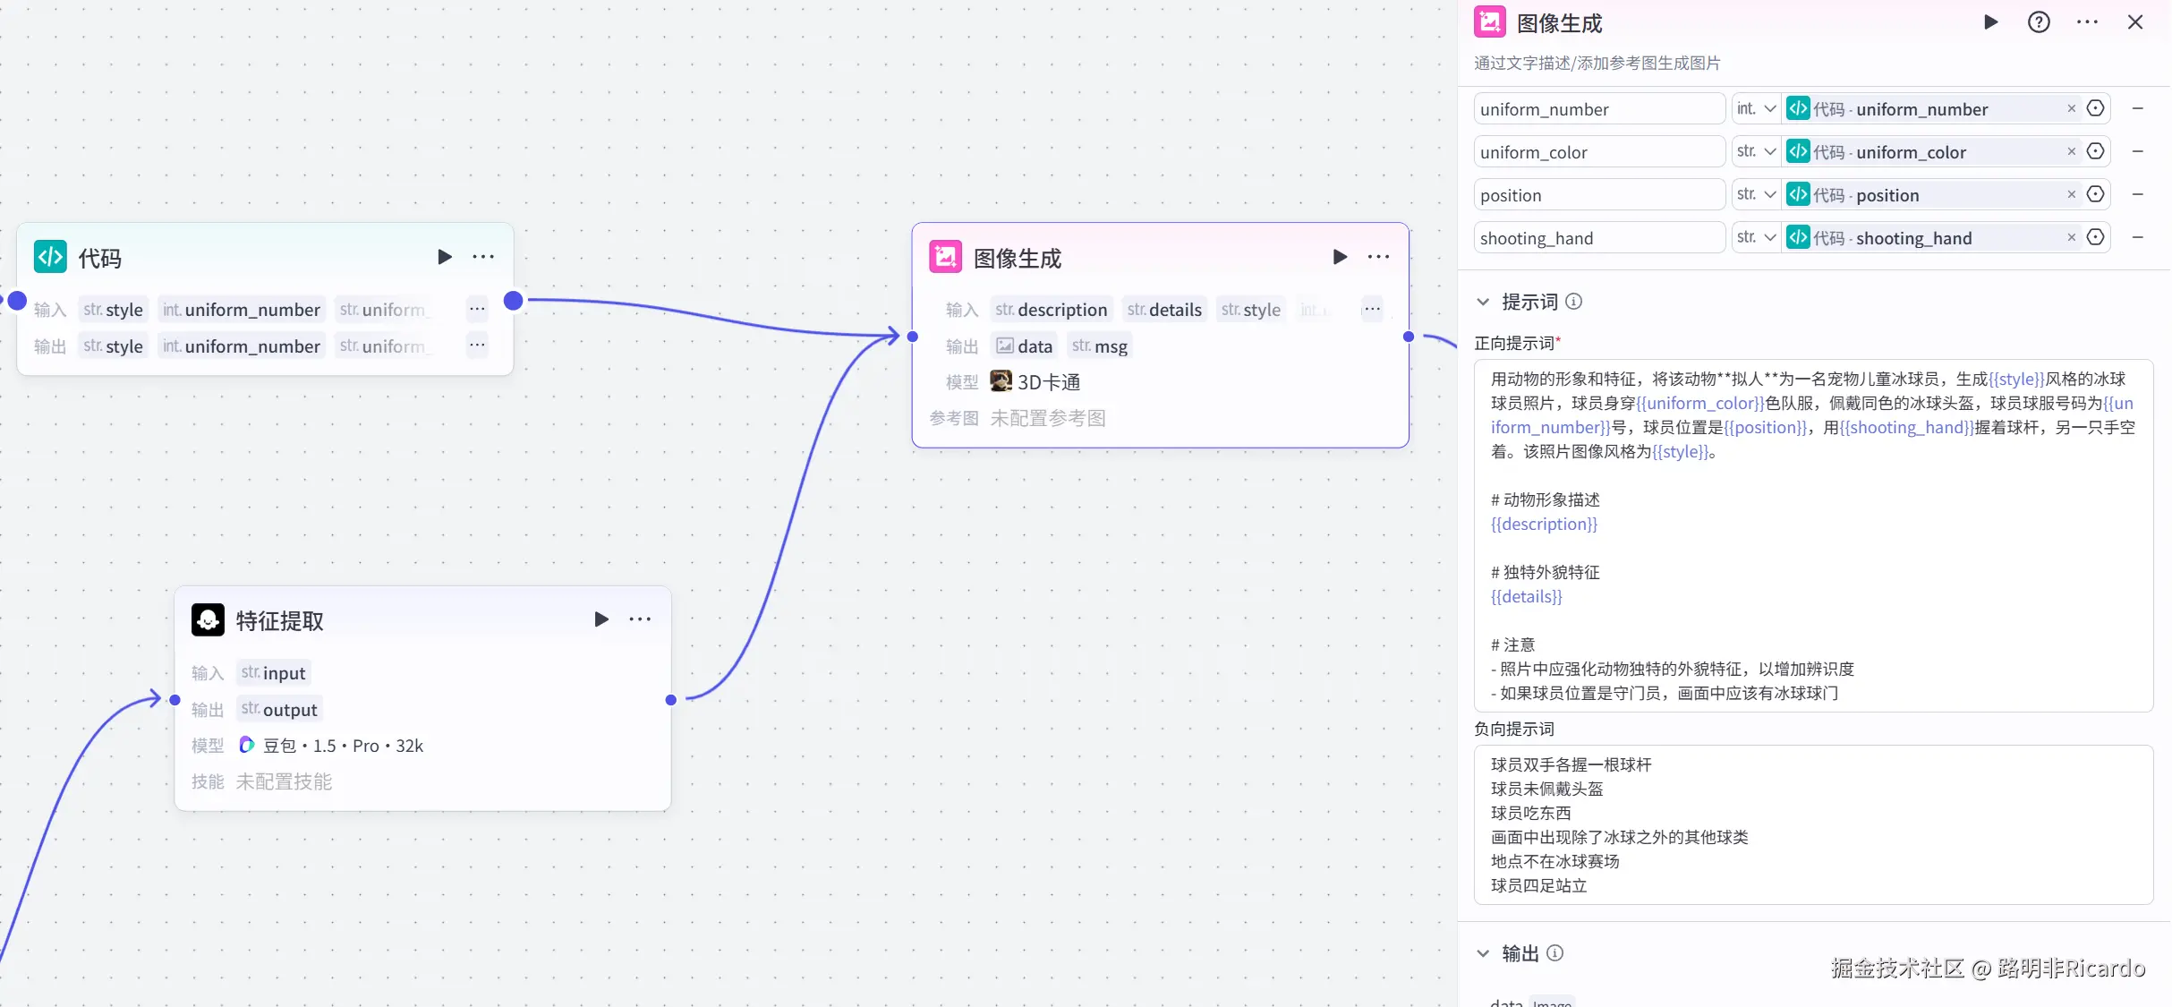2172x1007 pixels.
Task: Click the 提示词 info icon
Action: pyautogui.click(x=1574, y=302)
